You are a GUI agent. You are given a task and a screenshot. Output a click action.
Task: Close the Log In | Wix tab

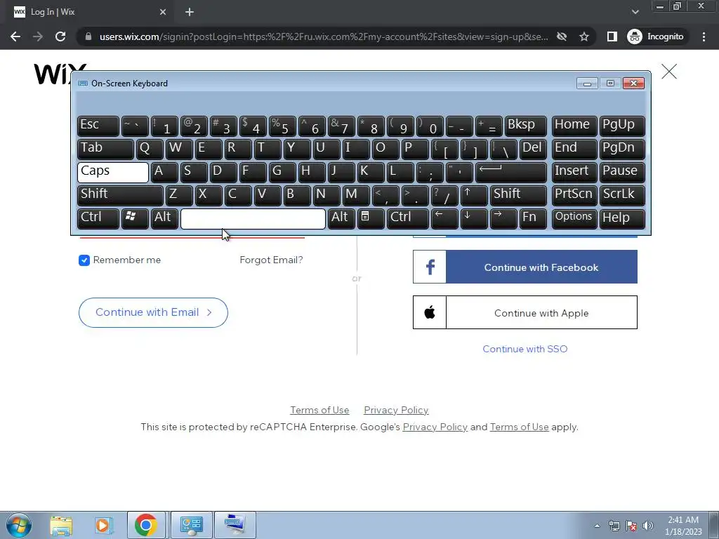click(163, 13)
